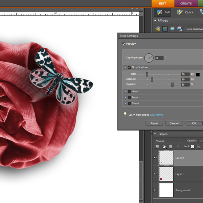Enable the Glow checkbox
Viewport: 203px width, 203px height.
pos(129,92)
